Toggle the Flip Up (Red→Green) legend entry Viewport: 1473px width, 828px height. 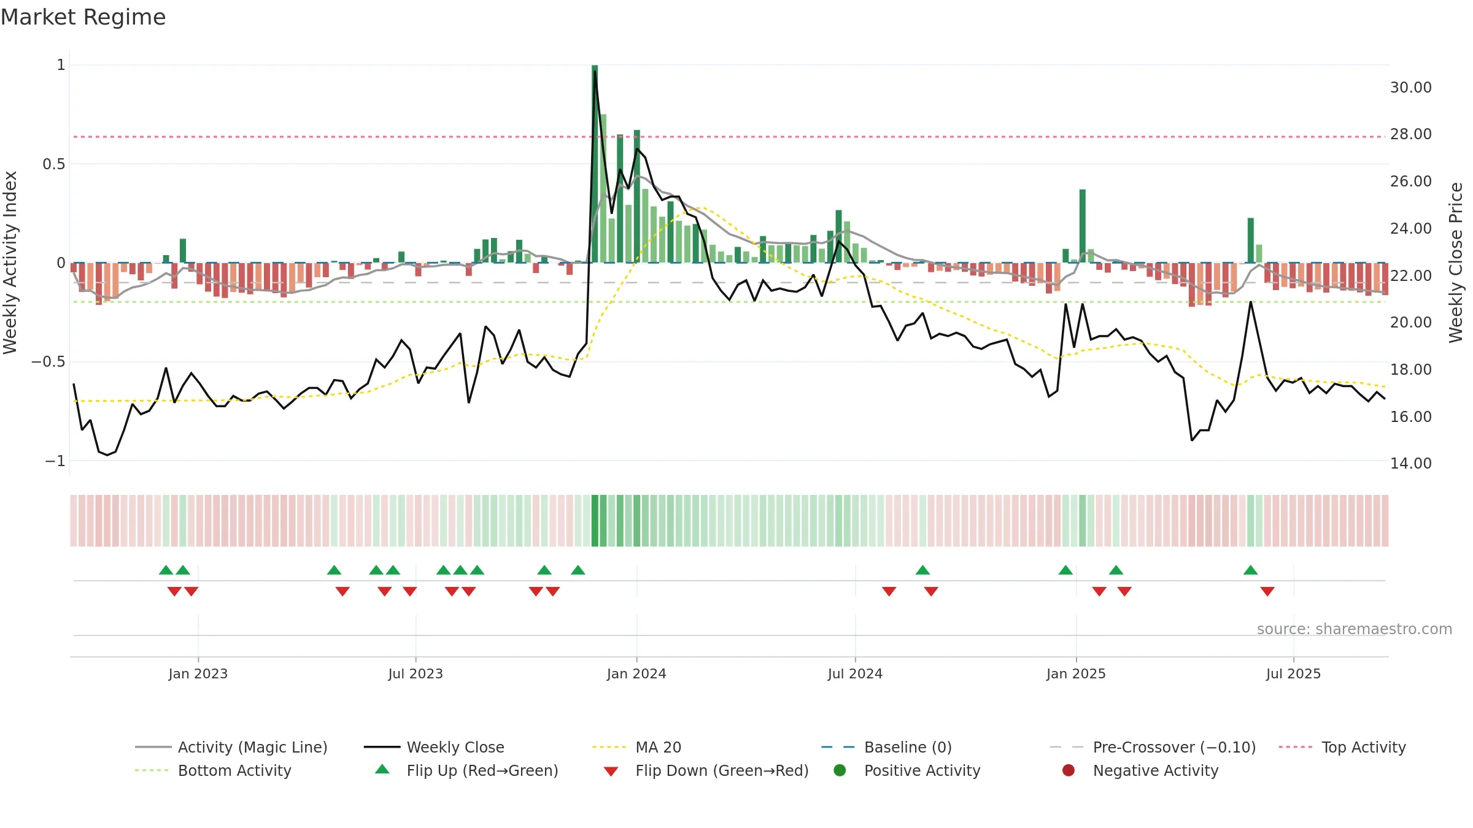(x=466, y=770)
